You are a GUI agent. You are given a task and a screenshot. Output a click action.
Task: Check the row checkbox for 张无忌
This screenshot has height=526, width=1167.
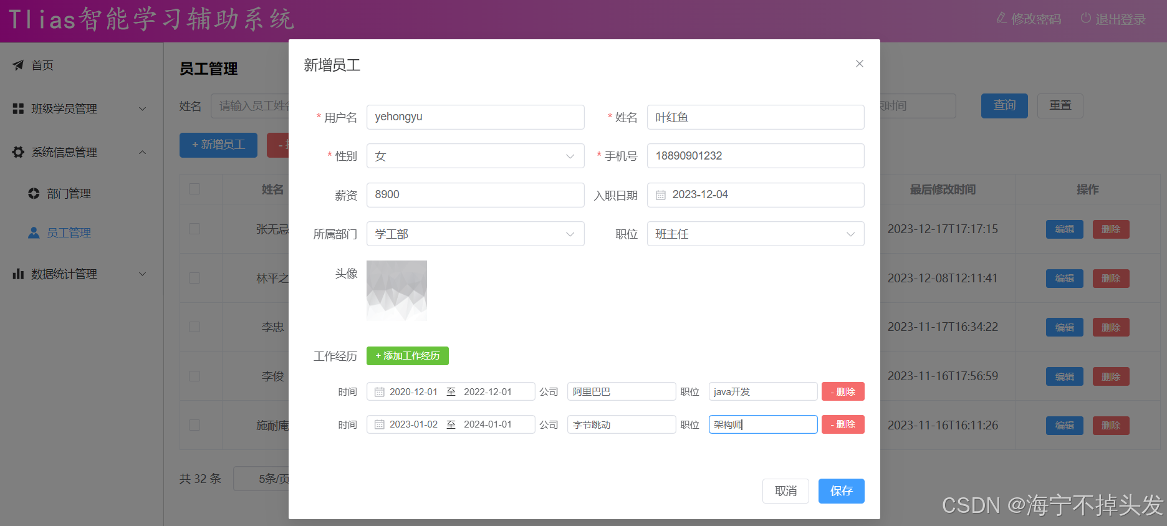tap(194, 229)
